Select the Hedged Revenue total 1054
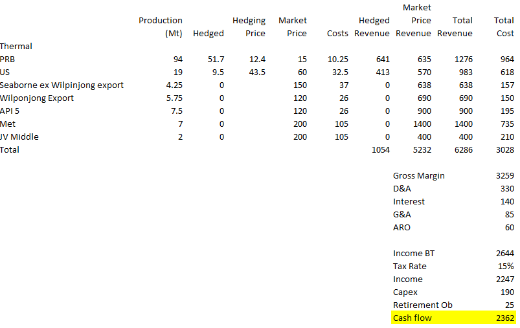520x328 pixels. tap(380, 149)
